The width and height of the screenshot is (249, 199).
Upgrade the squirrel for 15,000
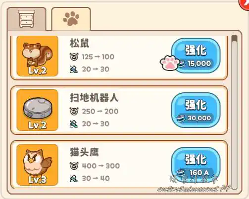click(196, 56)
